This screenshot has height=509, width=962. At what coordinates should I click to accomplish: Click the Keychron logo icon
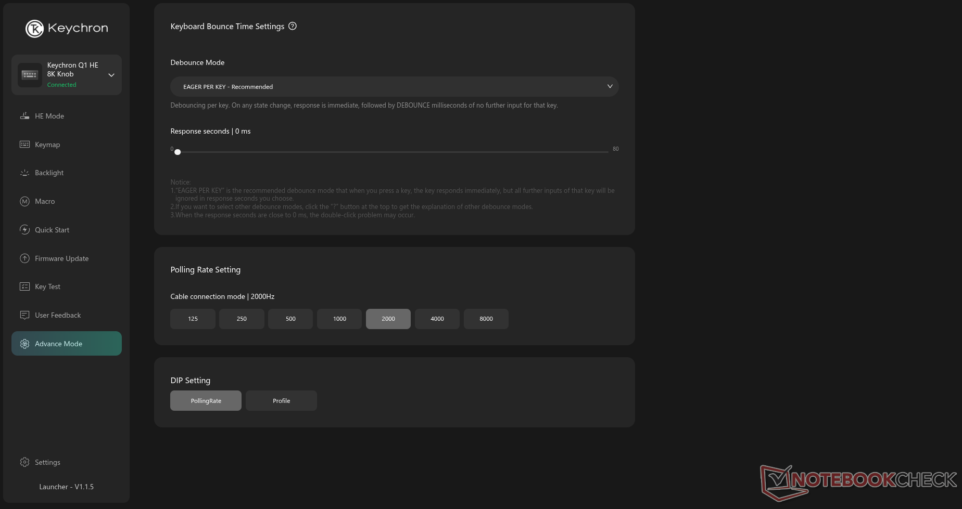coord(35,29)
